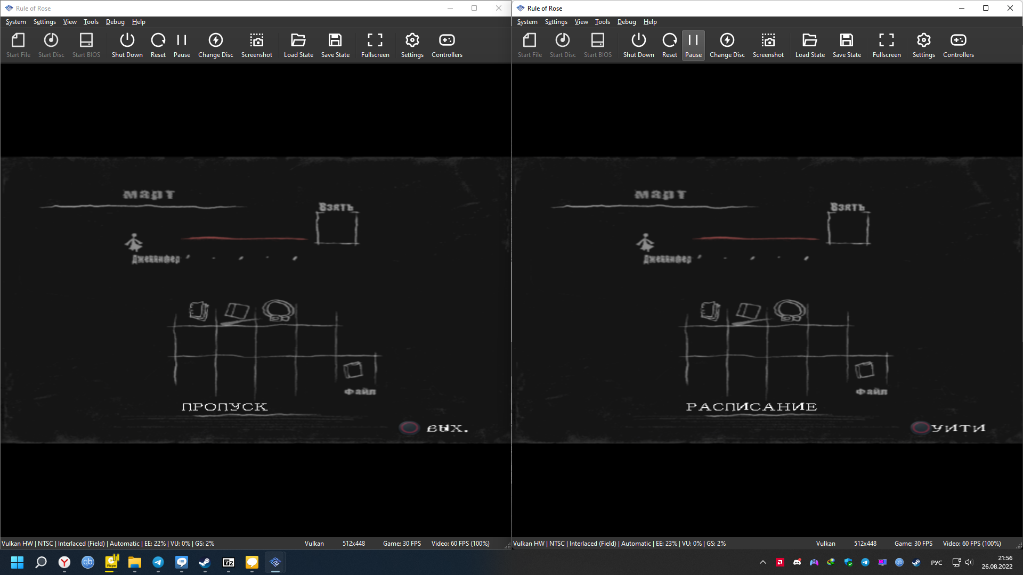
Task: Click headphones item in left game inventory
Action: click(x=278, y=310)
